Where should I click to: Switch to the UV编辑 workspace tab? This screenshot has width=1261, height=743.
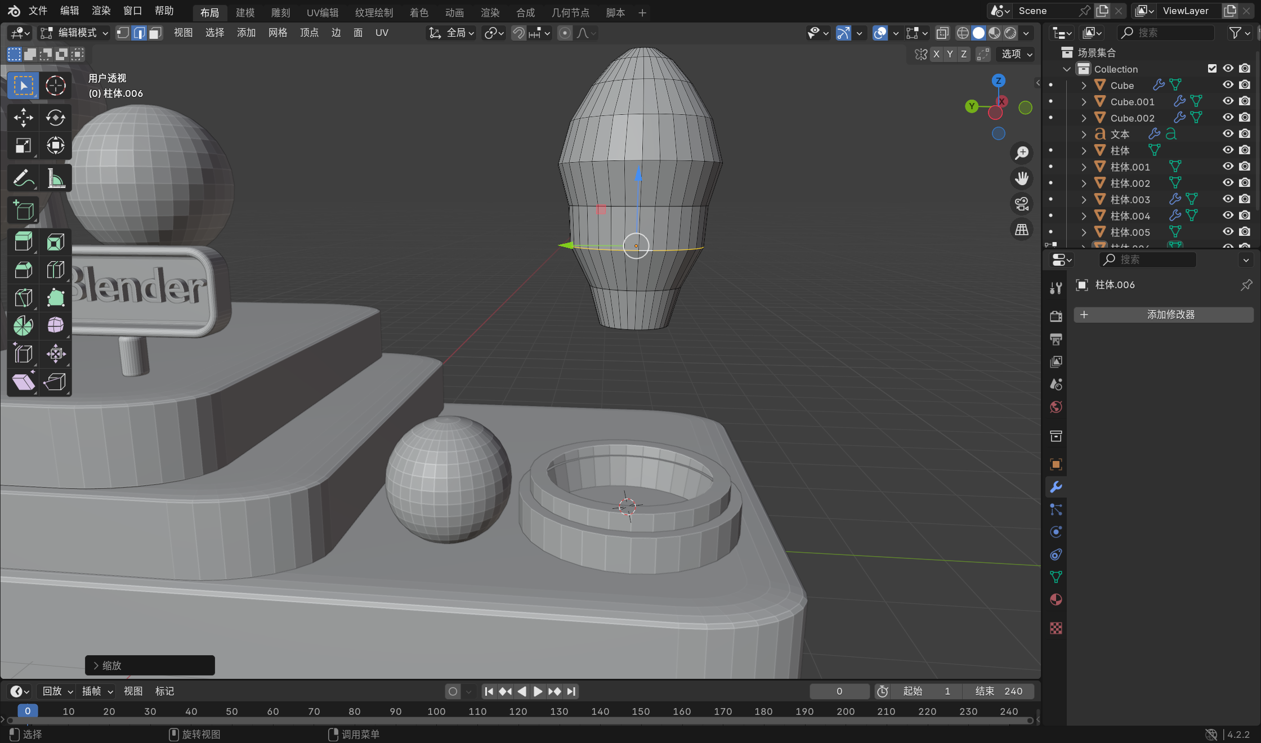[x=323, y=12]
